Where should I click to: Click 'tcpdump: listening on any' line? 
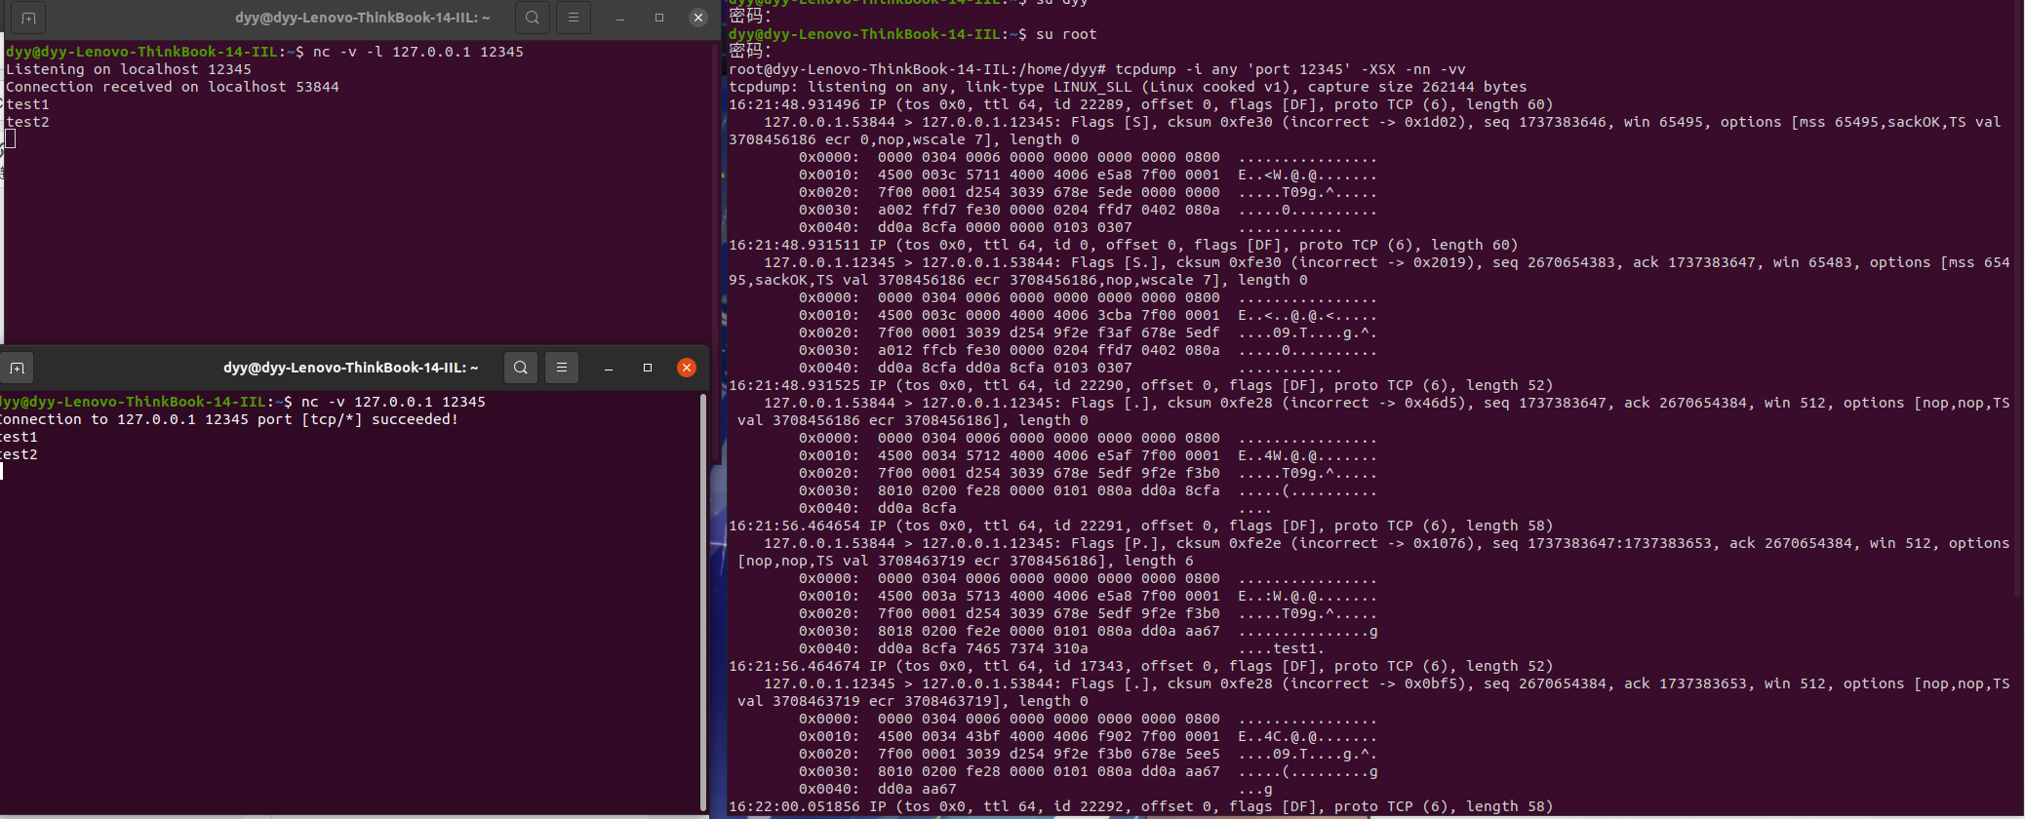click(x=1128, y=87)
